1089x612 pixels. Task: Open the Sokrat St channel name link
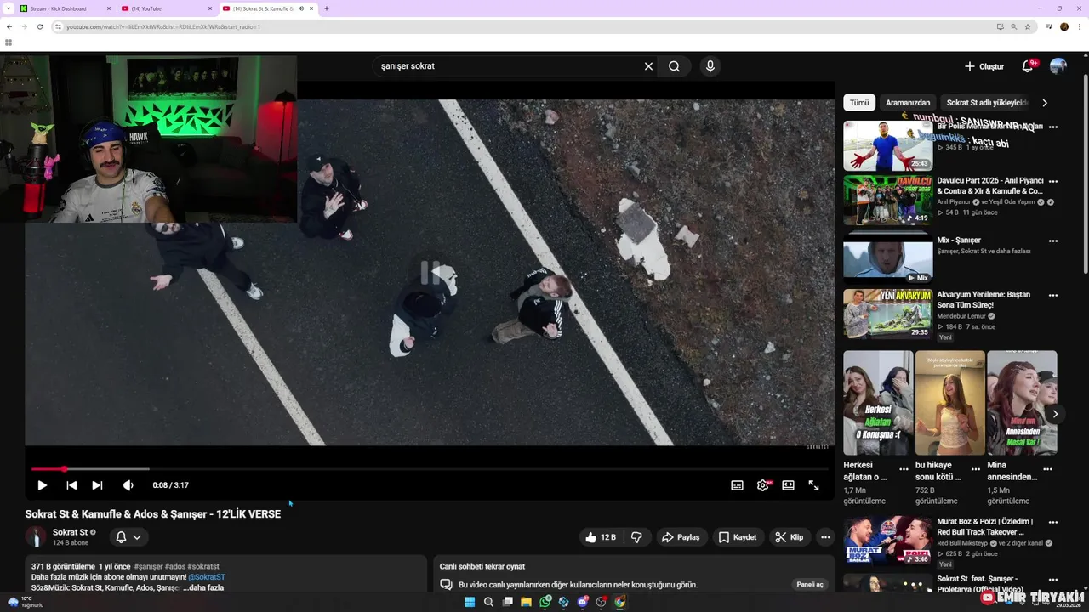click(70, 532)
